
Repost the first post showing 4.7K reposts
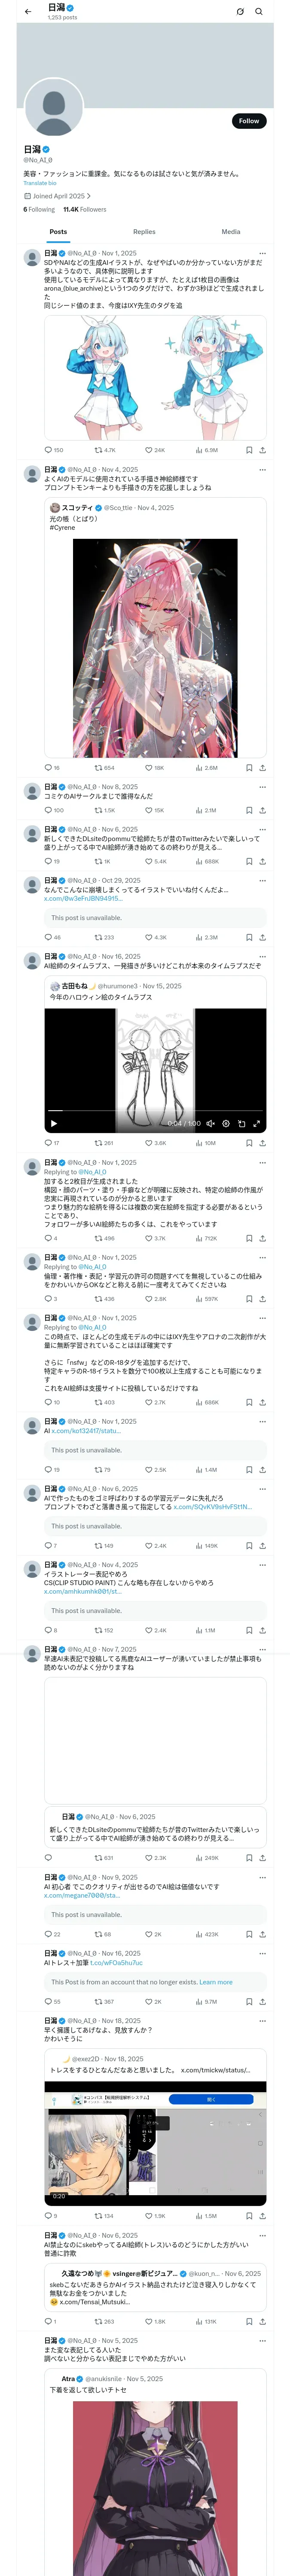point(105,450)
